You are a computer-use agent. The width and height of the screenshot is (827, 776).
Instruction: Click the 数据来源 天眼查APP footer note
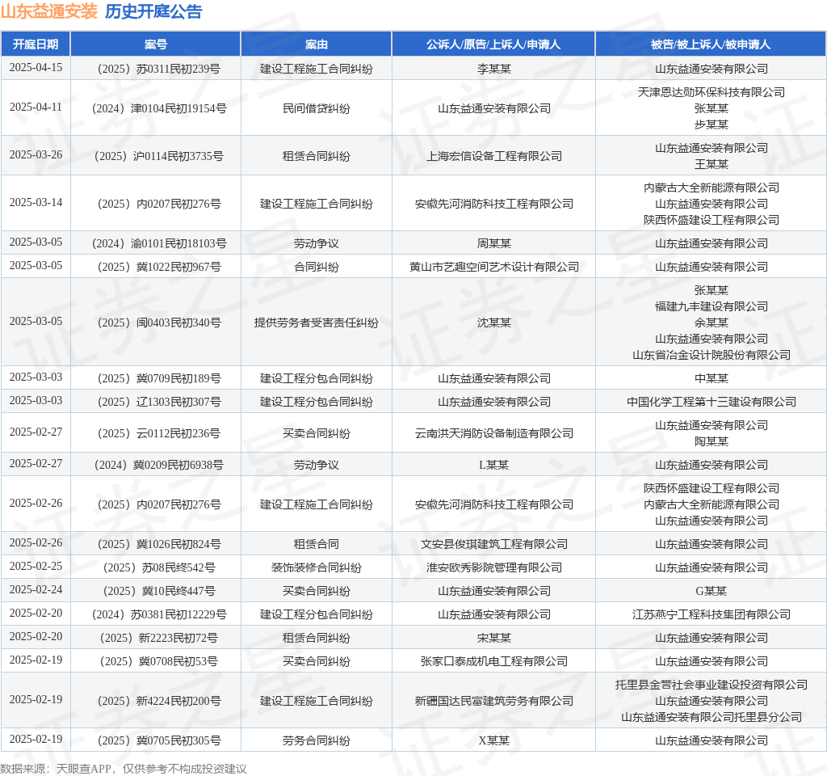[x=124, y=769]
